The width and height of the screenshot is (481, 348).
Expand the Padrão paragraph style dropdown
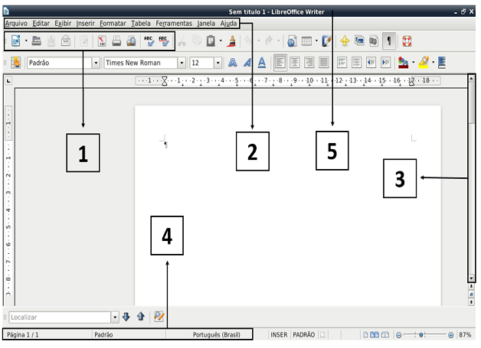[96, 63]
